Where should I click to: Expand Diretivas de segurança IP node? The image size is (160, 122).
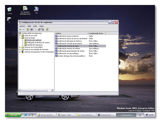tap(20, 52)
